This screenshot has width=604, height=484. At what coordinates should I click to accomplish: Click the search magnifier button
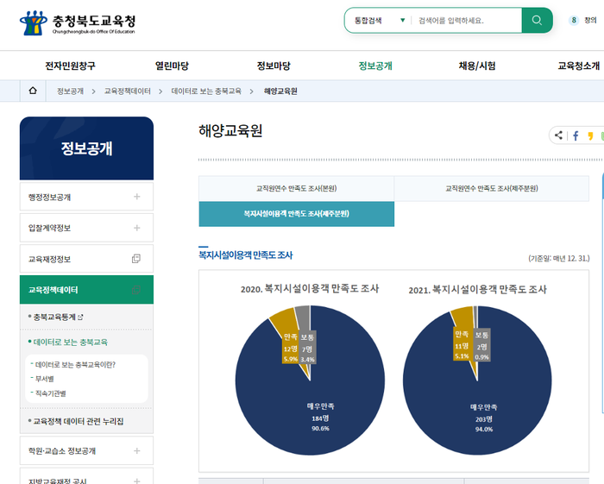(x=537, y=21)
